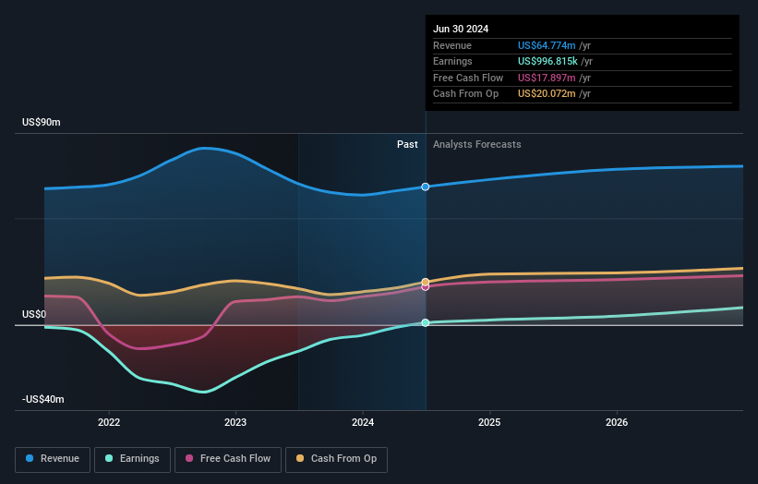Click the US$64.774m revenue value

(x=547, y=45)
